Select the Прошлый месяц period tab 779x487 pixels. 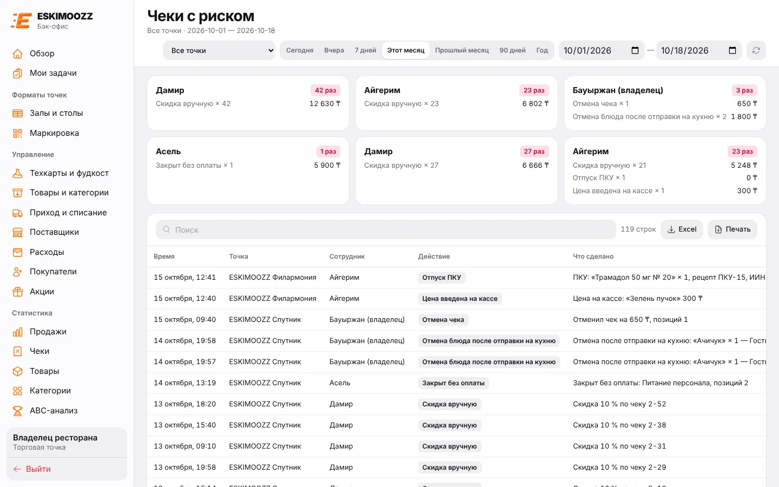tap(462, 50)
